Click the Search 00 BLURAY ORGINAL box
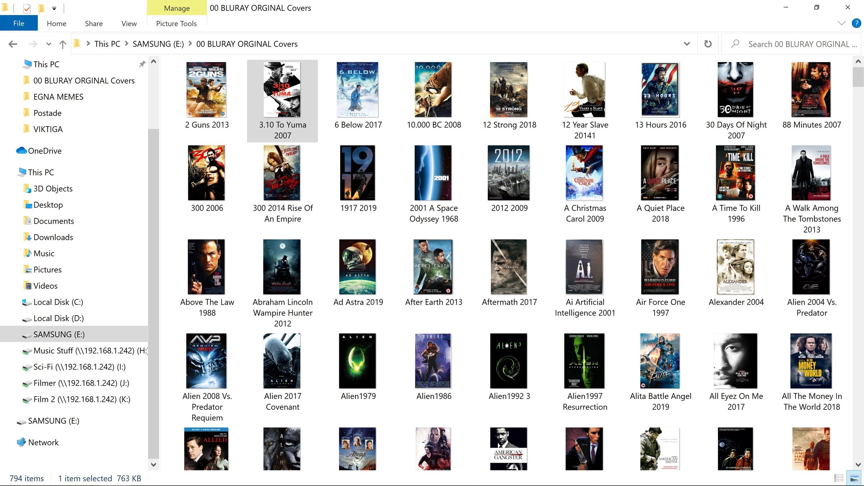864x486 pixels. (x=791, y=44)
